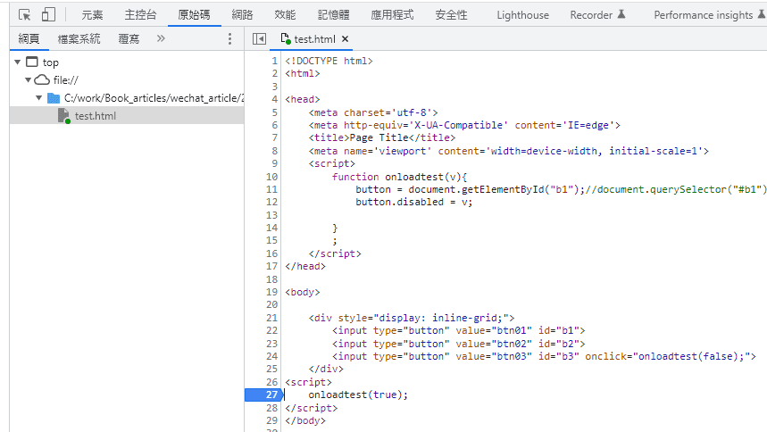
Task: Activate the inspect element picker icon
Action: click(x=25, y=14)
